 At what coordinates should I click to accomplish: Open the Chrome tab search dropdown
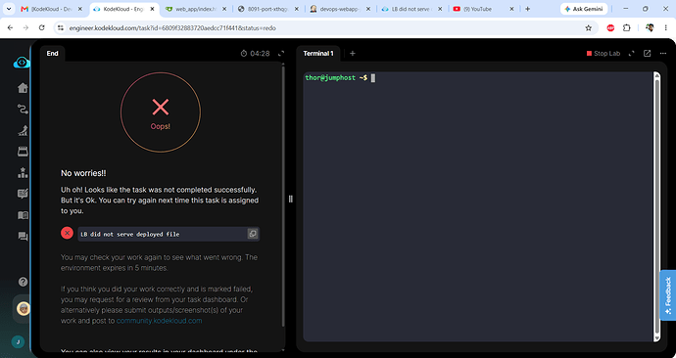pos(8,9)
